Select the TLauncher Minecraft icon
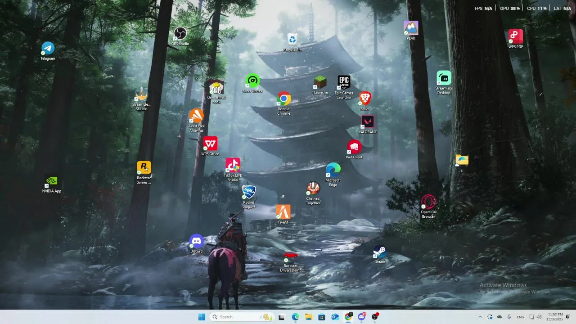The image size is (576, 324). point(320,85)
